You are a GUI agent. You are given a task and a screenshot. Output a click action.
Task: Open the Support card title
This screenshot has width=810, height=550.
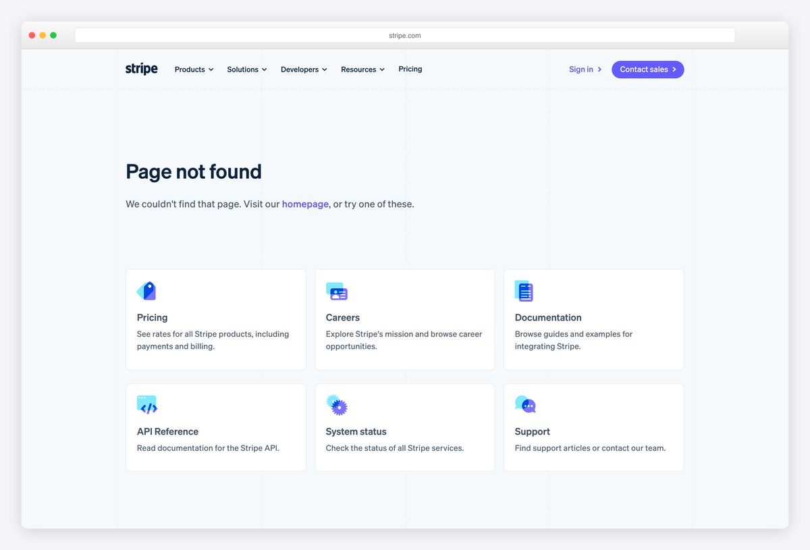click(x=533, y=431)
